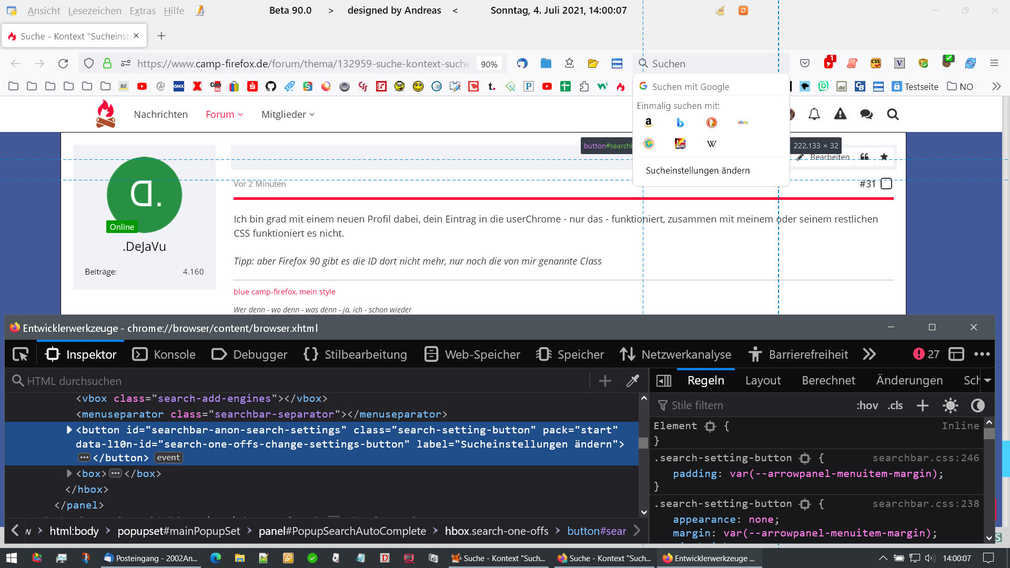Click the page reload button
This screenshot has height=568, width=1010.
pos(63,64)
